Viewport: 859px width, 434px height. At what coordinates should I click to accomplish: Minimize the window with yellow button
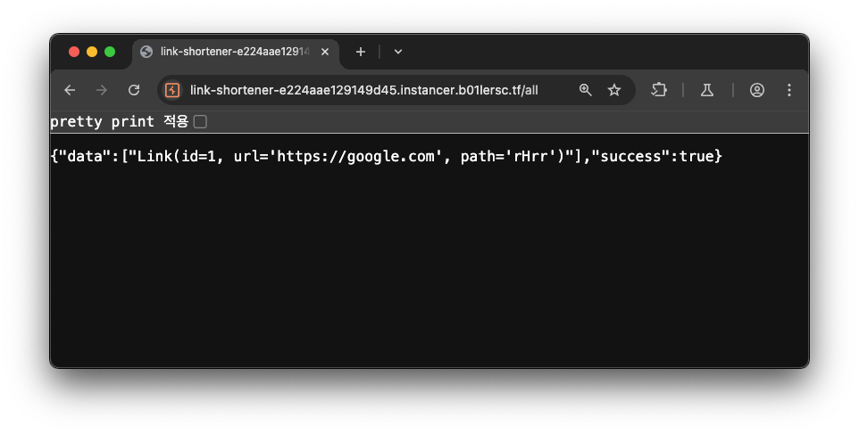pyautogui.click(x=92, y=52)
